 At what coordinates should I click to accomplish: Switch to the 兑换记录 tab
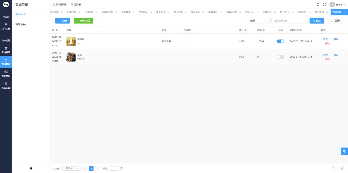click(267, 12)
